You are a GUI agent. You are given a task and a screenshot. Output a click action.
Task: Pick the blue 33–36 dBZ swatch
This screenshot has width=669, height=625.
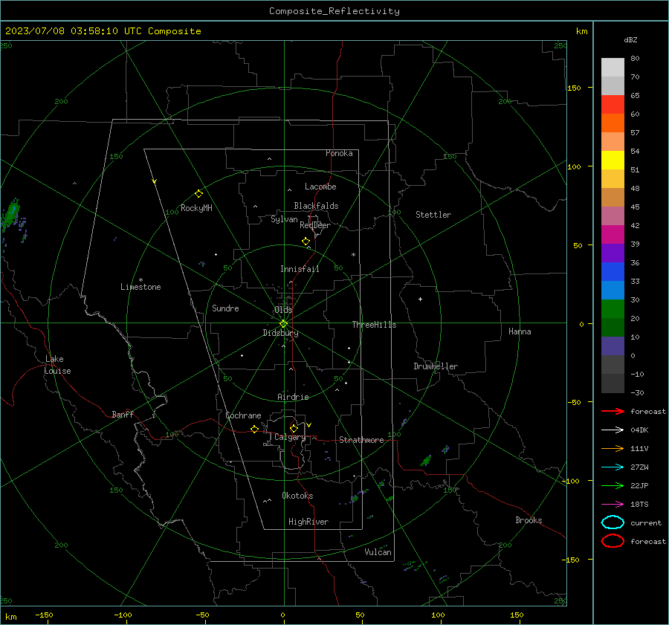point(613,272)
